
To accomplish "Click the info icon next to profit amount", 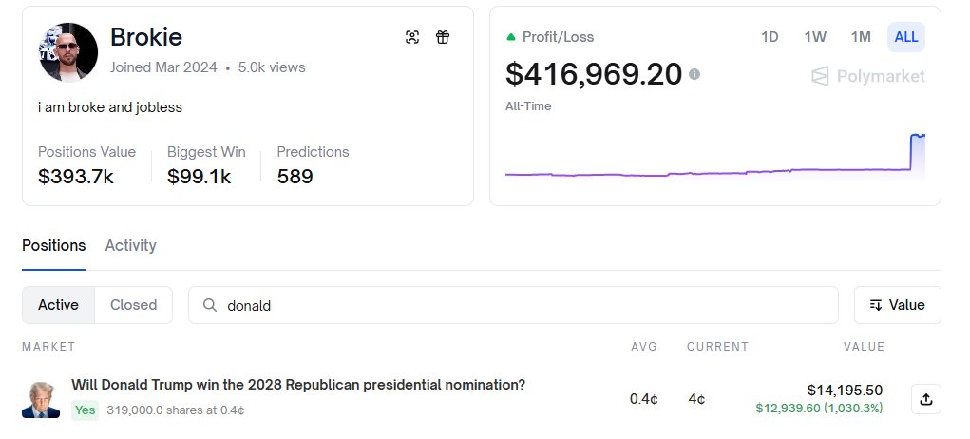I will point(694,74).
